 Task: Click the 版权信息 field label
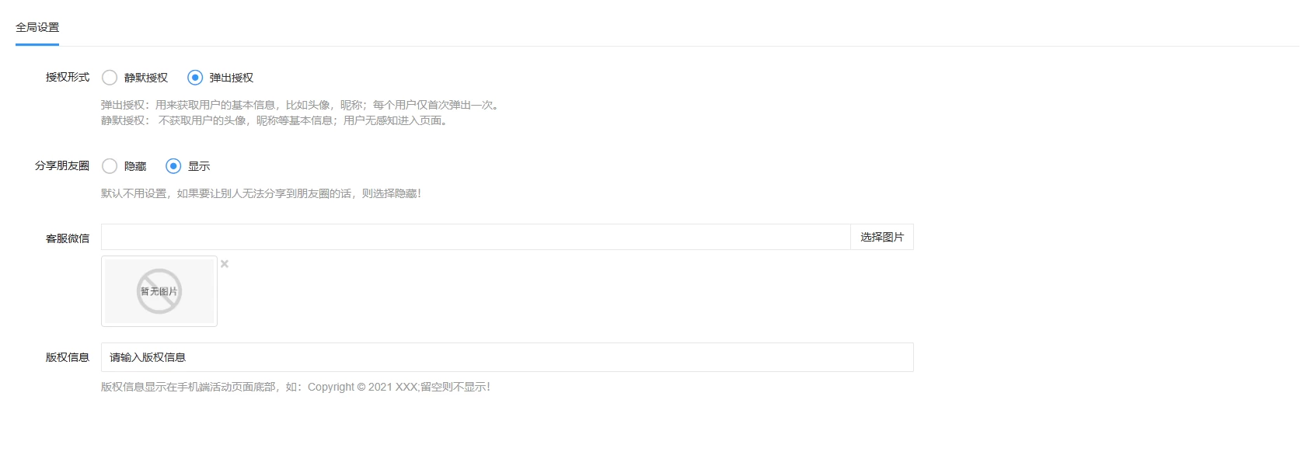pos(68,357)
